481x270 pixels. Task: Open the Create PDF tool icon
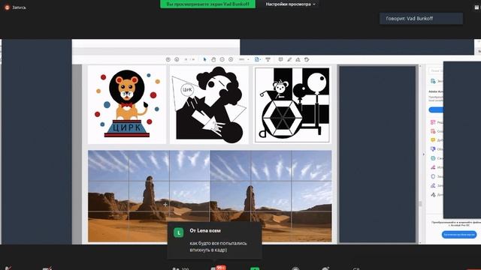[x=433, y=131]
